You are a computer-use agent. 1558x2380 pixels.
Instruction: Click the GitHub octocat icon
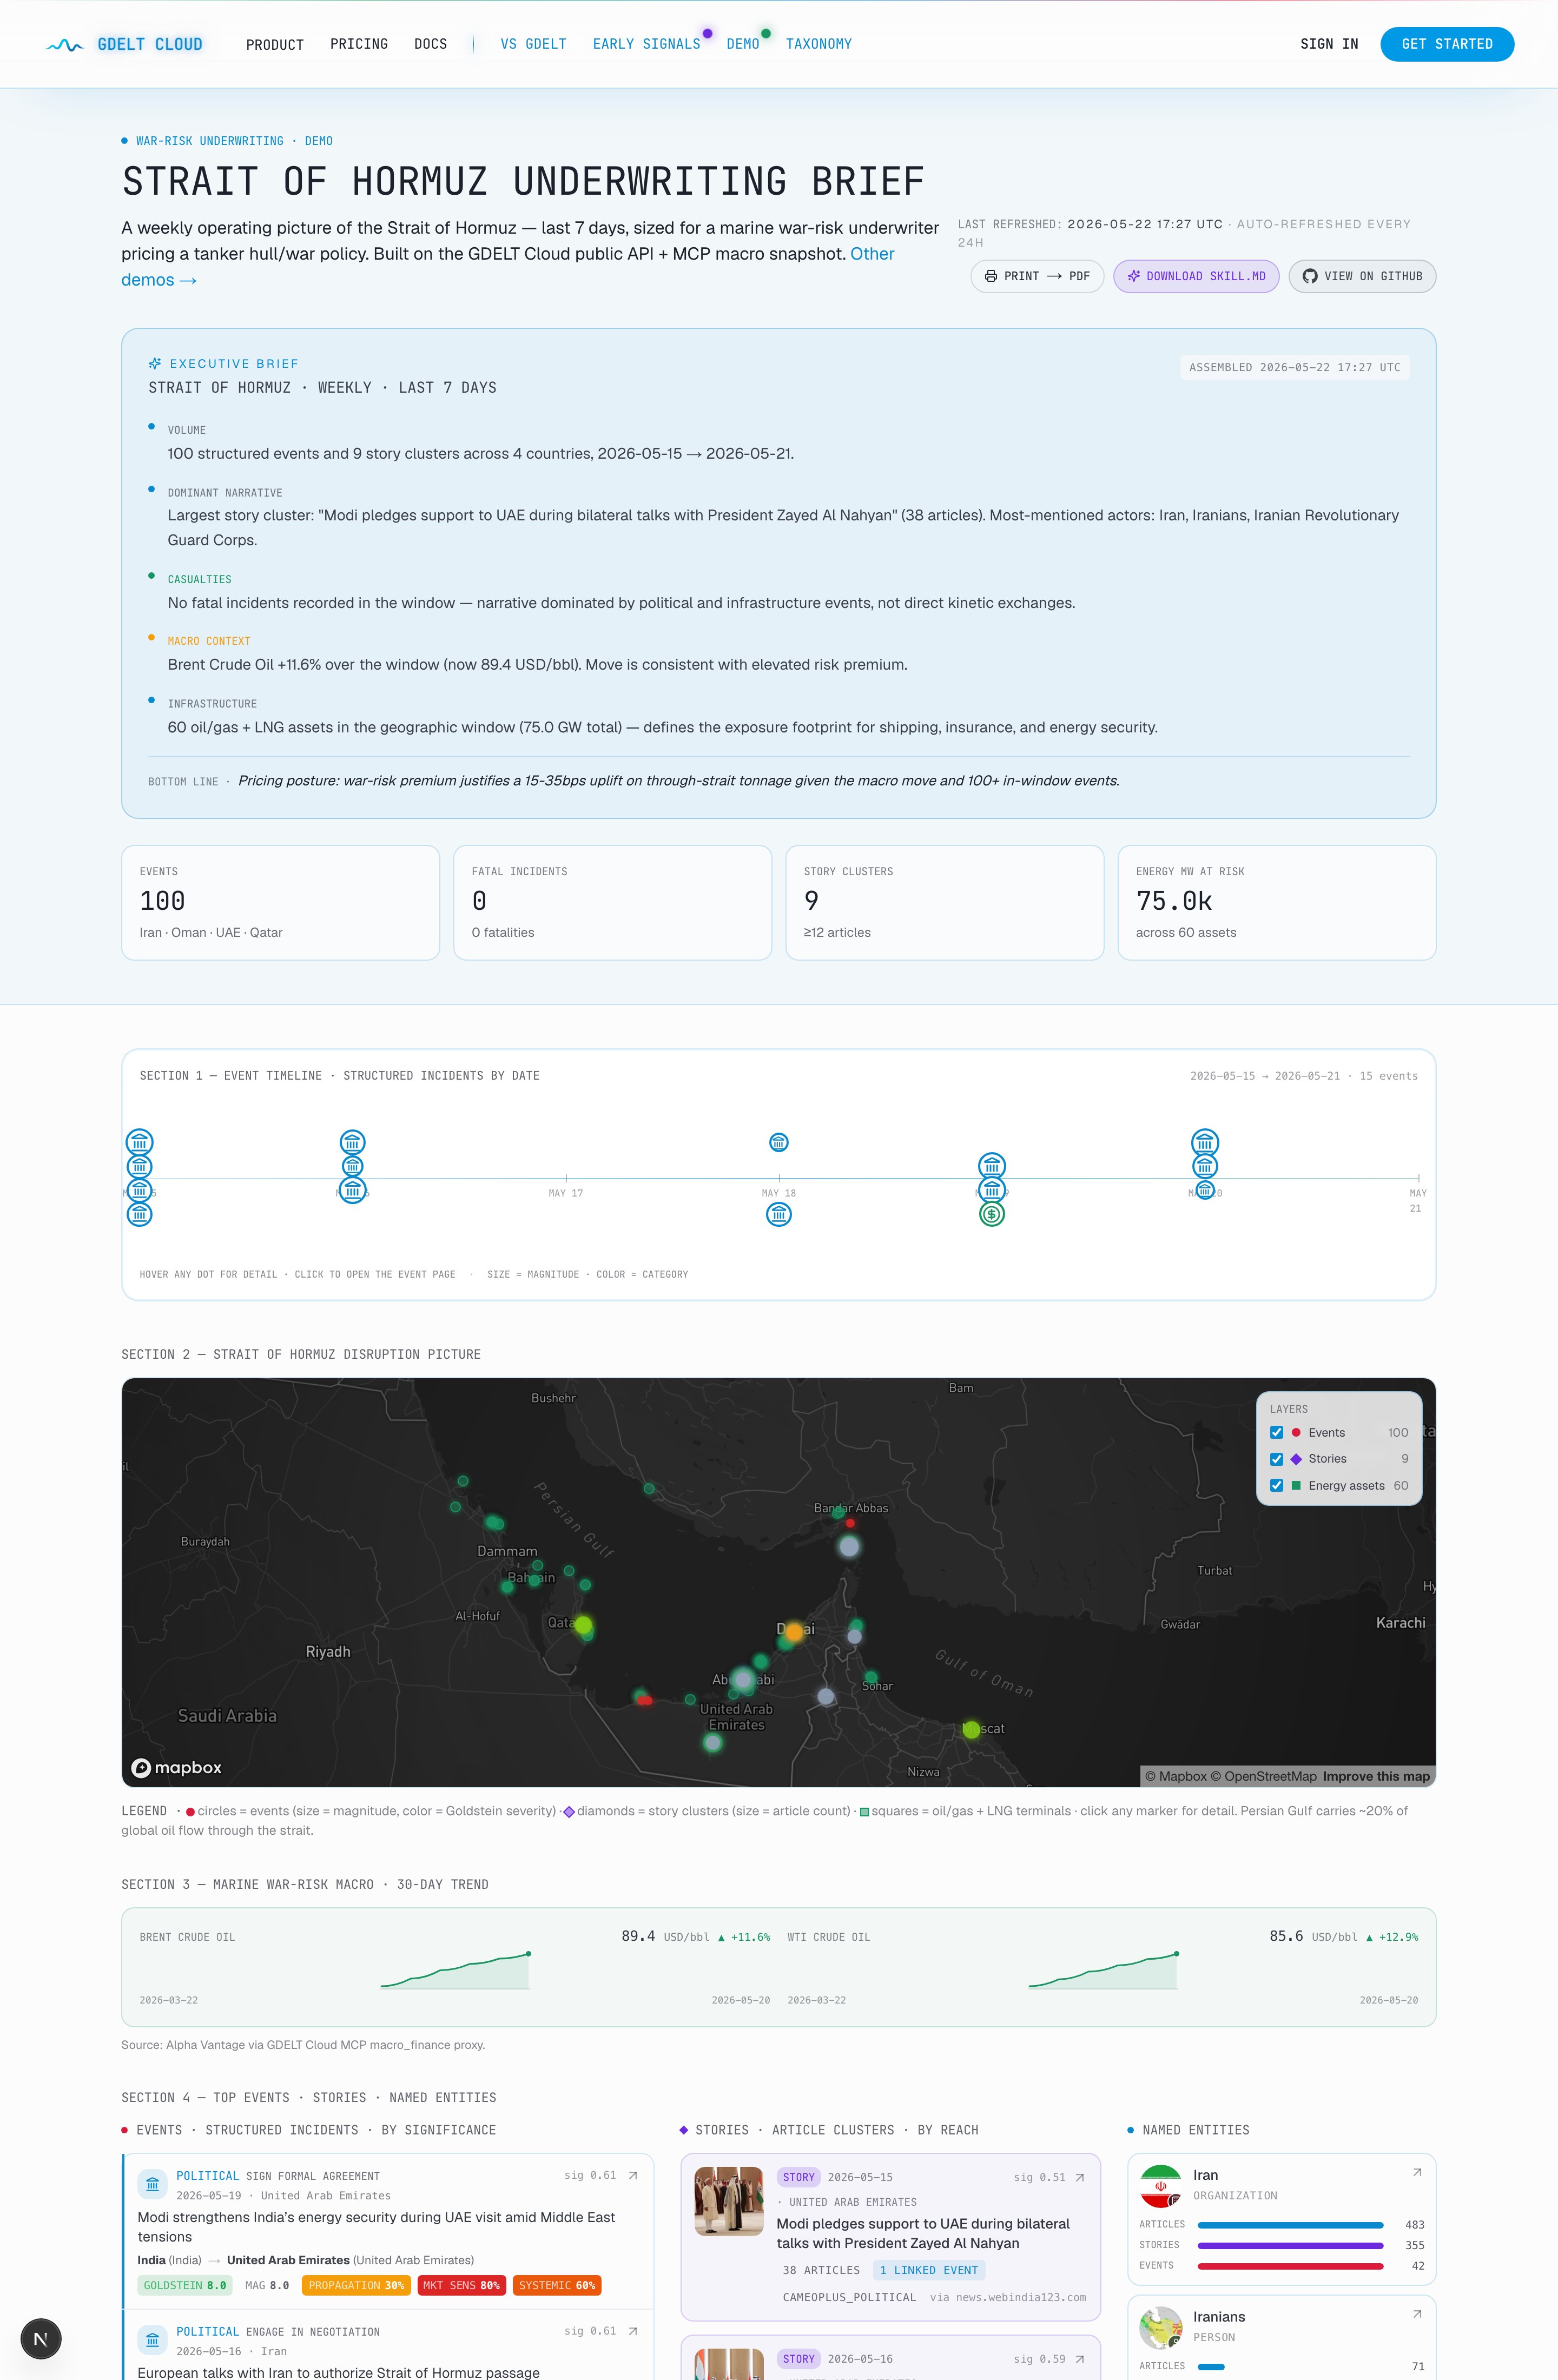tap(1309, 276)
